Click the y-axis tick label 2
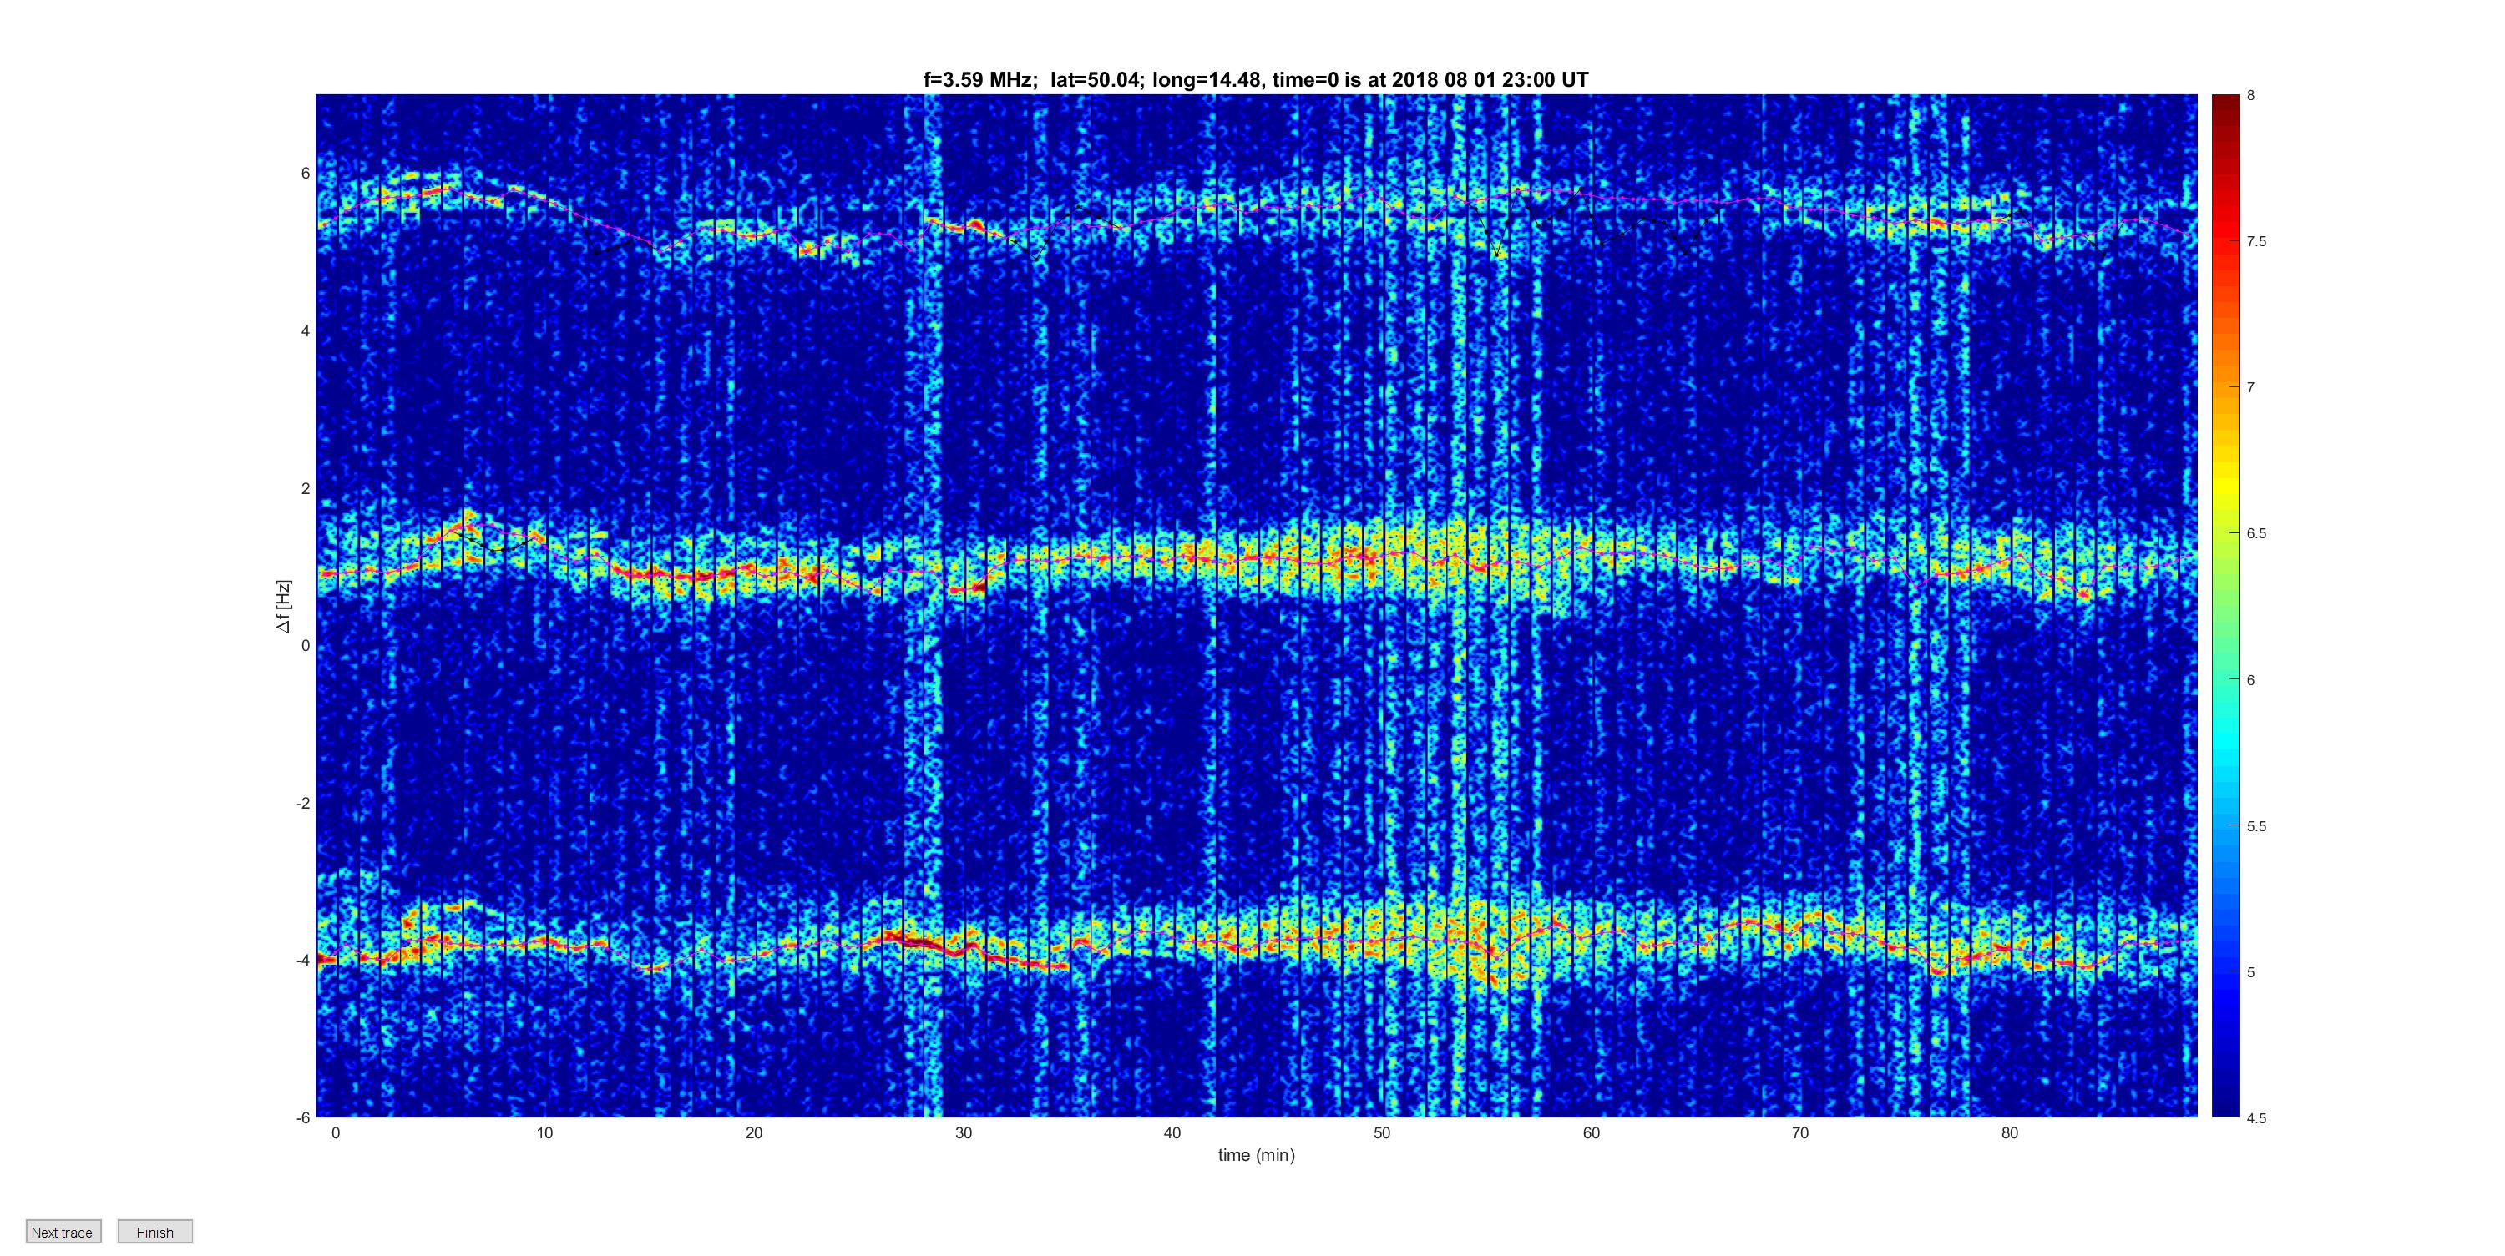 click(306, 488)
